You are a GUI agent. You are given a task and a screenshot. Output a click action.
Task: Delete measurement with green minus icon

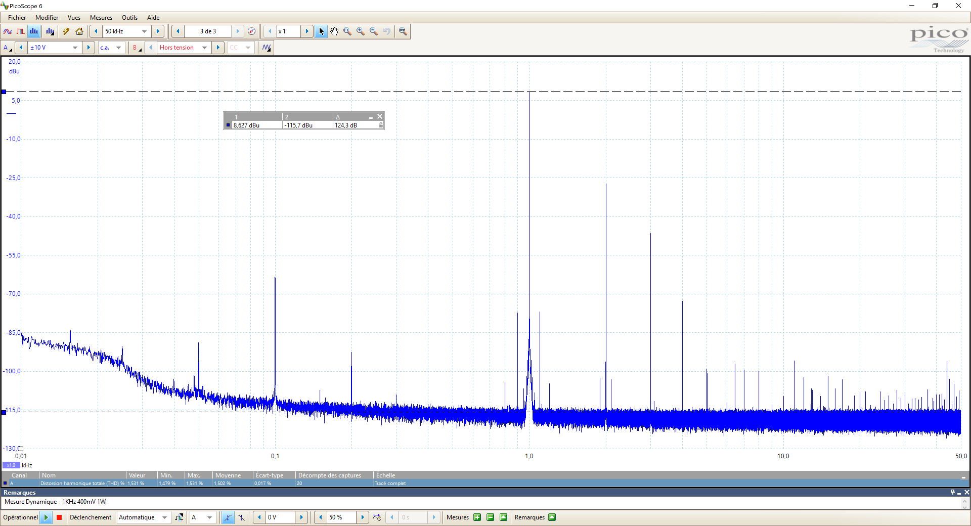coord(490,517)
